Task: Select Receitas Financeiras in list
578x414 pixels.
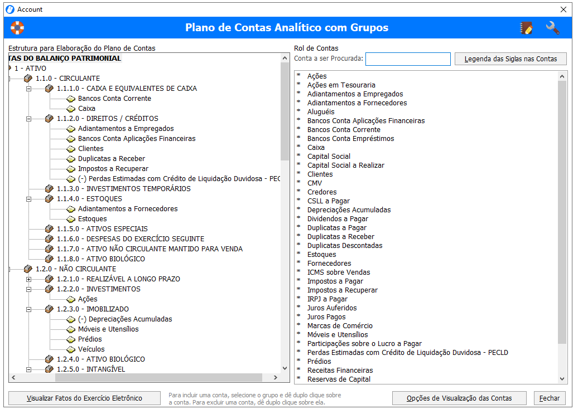Action: pyautogui.click(x=340, y=370)
